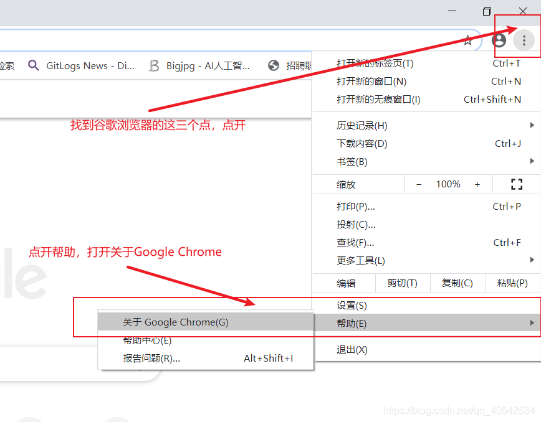Increase zoom with the plus button
Viewport: 541px width, 422px height.
tap(477, 184)
